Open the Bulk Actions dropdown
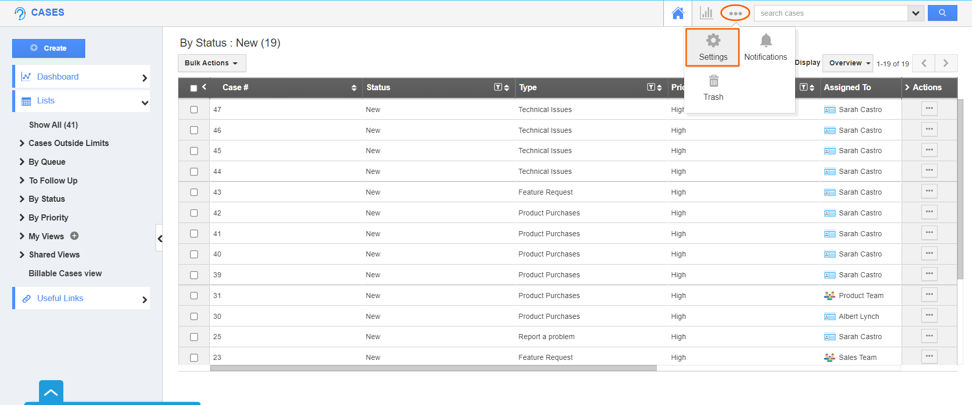This screenshot has width=972, height=405. [211, 63]
